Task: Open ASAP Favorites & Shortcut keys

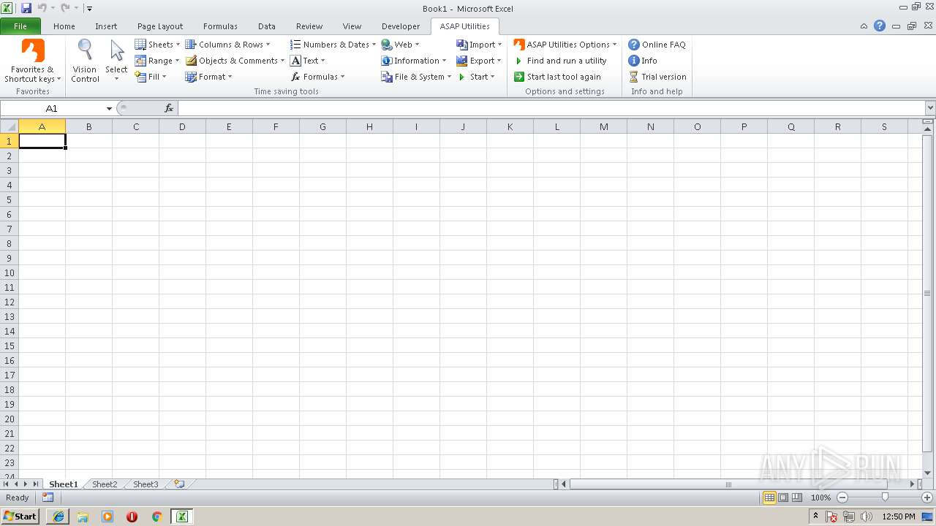Action: [x=33, y=61]
